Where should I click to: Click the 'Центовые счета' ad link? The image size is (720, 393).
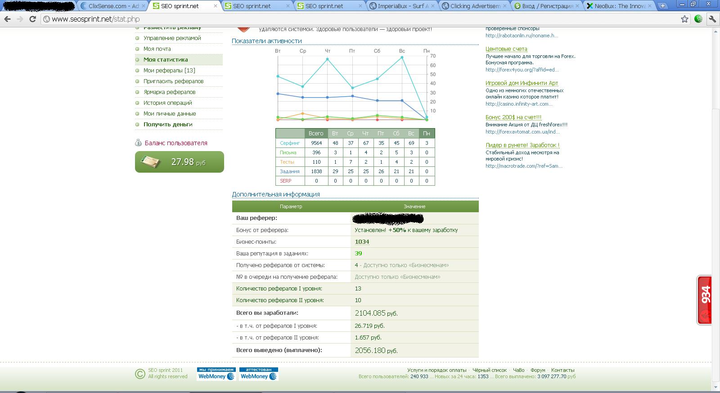[x=506, y=49]
